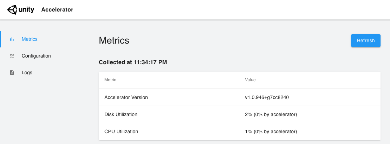Click the Logs document icon
Image resolution: width=390 pixels, height=144 pixels.
[12, 73]
